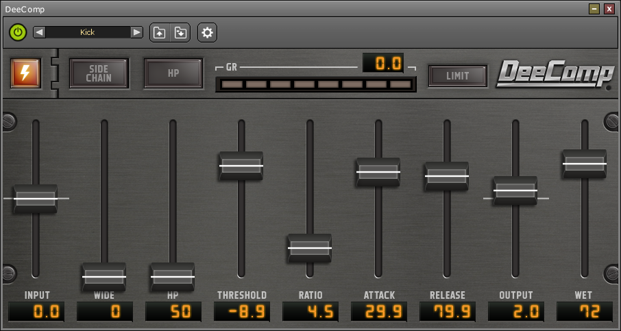Click the RATIO value field 4.5
The width and height of the screenshot is (621, 331).
310,312
